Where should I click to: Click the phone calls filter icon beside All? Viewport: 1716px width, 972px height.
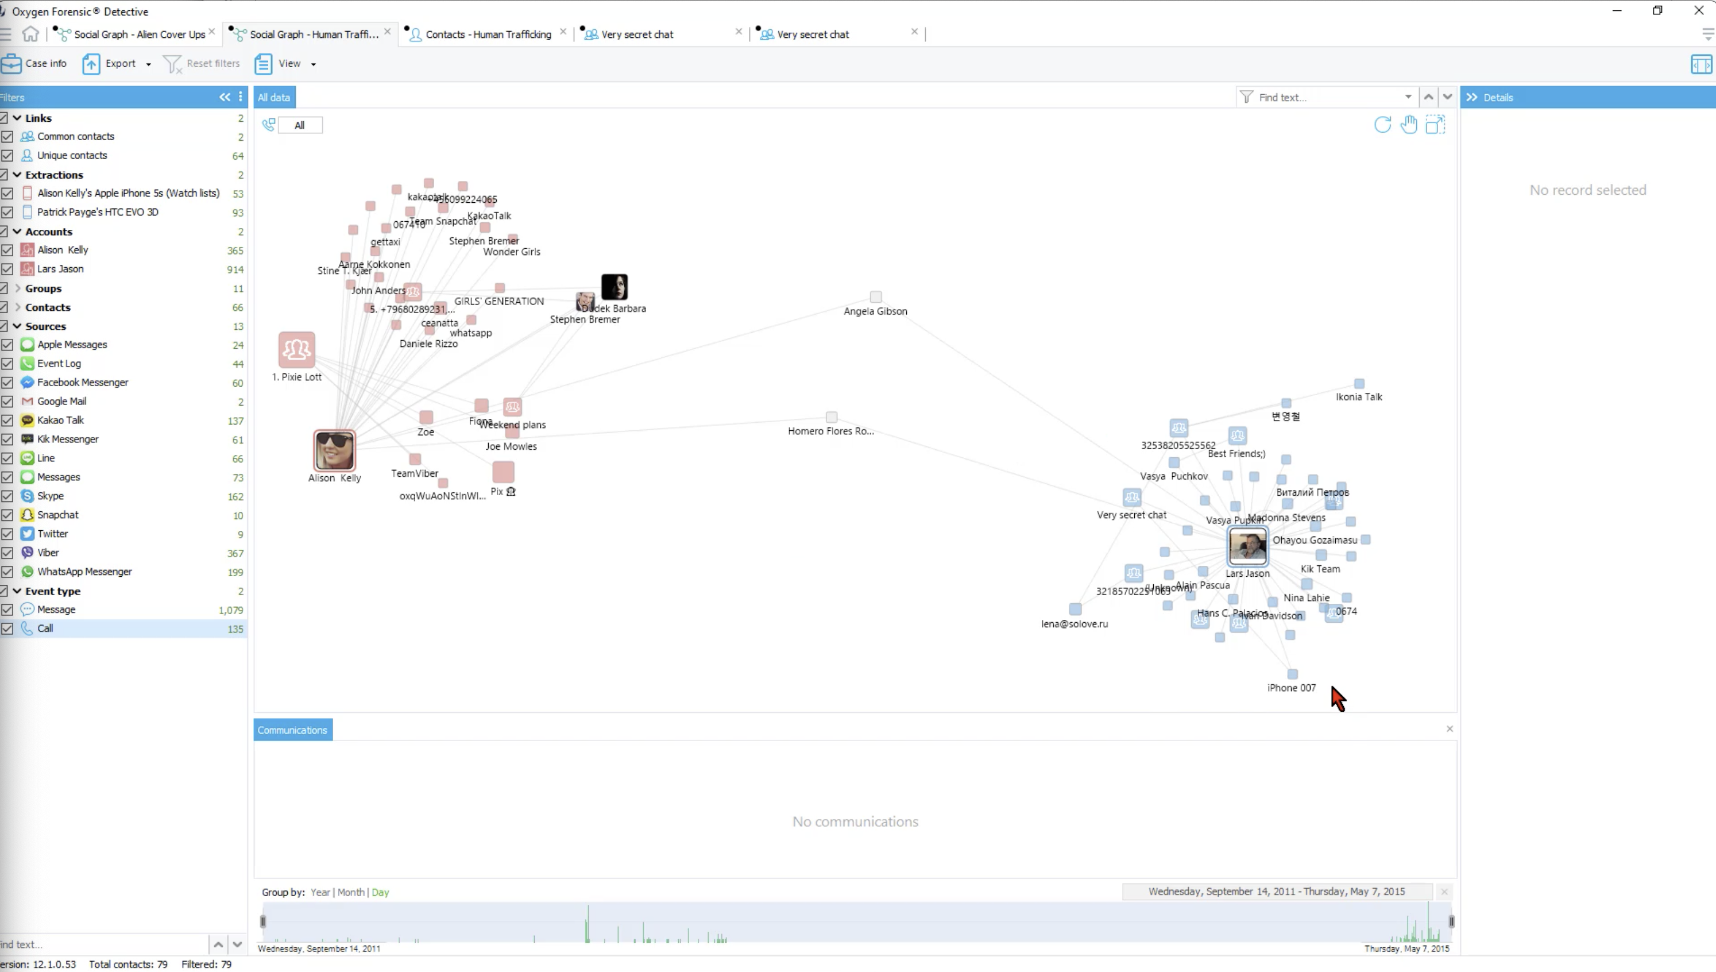269,125
